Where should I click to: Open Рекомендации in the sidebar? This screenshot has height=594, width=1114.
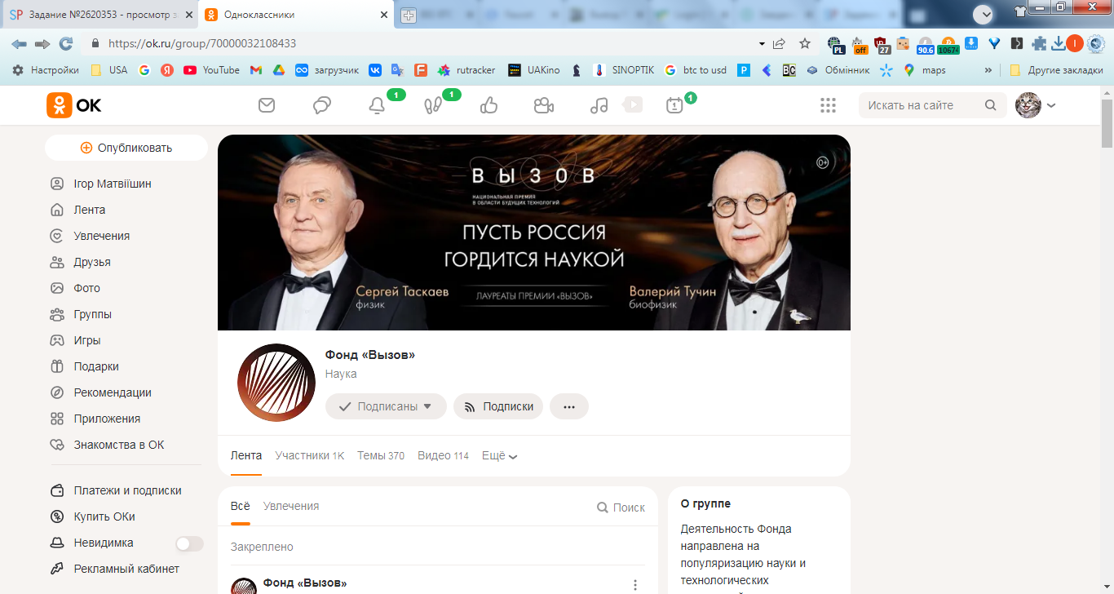click(113, 392)
